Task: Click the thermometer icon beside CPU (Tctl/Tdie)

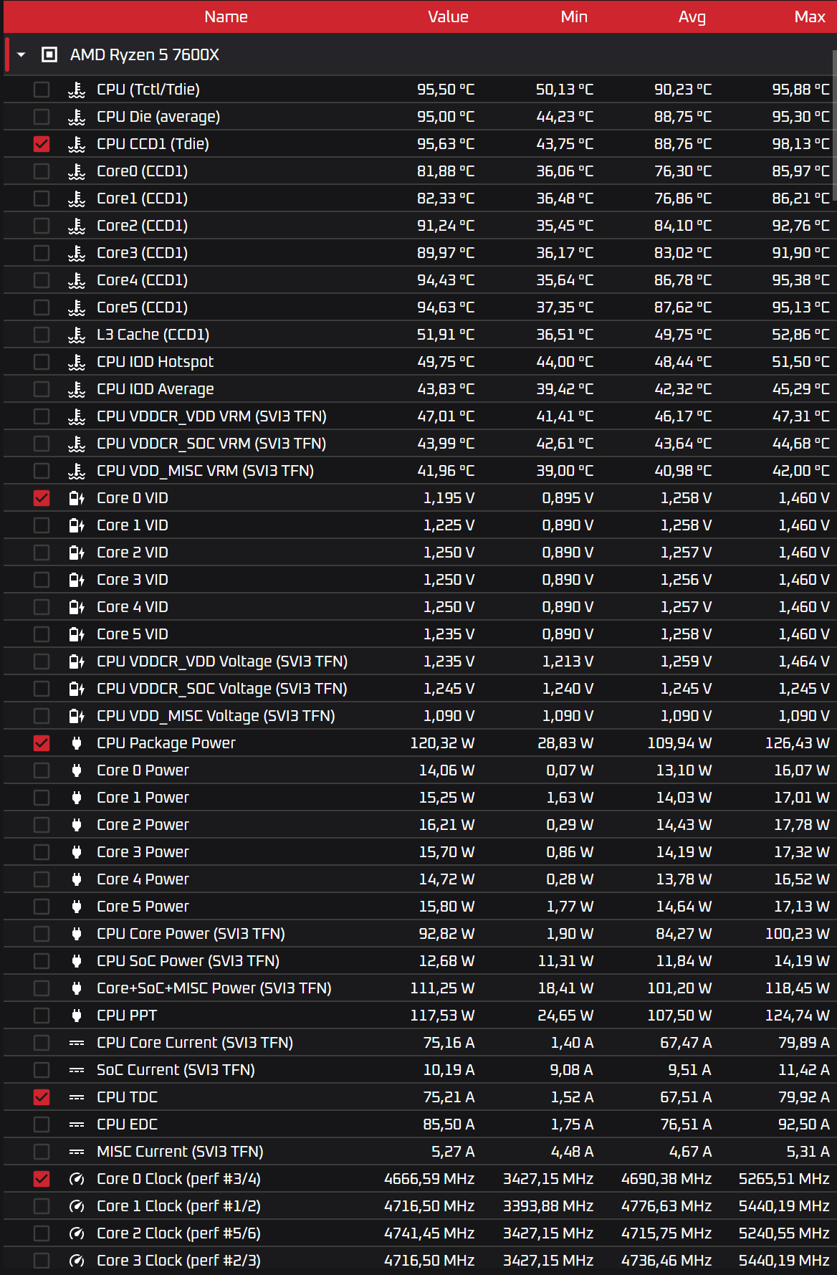Action: point(77,90)
